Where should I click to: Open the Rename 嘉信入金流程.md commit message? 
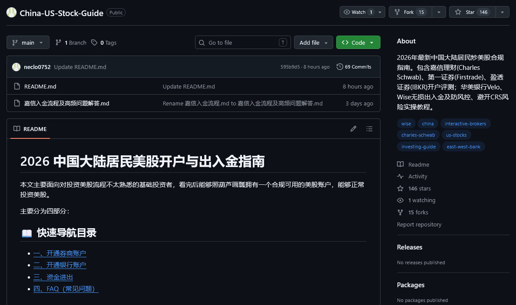(x=242, y=103)
